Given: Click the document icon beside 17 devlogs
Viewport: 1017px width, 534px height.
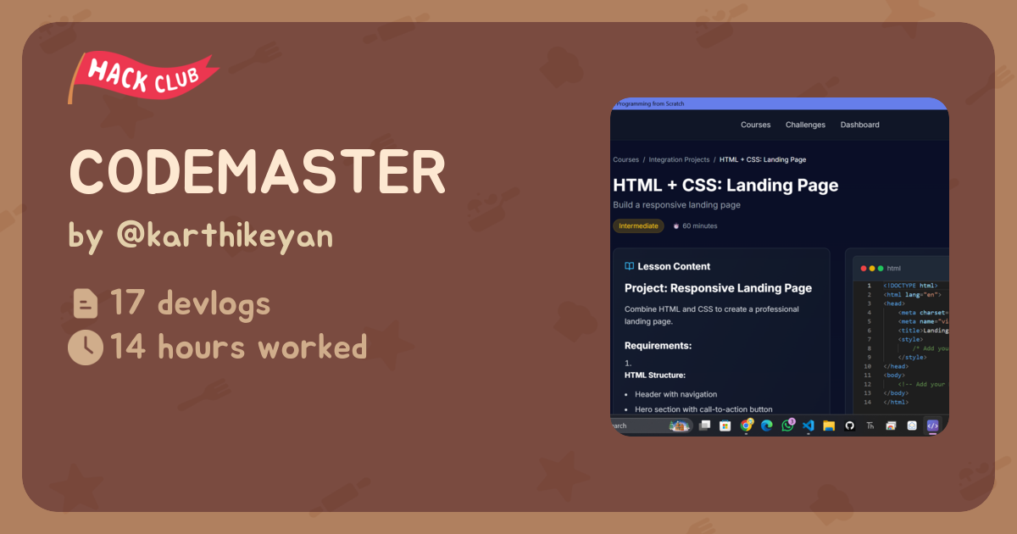Looking at the screenshot, I should [x=86, y=303].
